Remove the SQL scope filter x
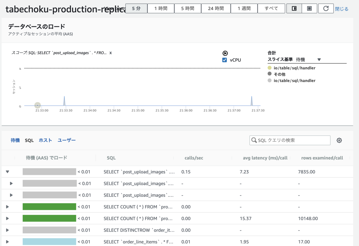Screen dimensions: 359x246 point(110,53)
